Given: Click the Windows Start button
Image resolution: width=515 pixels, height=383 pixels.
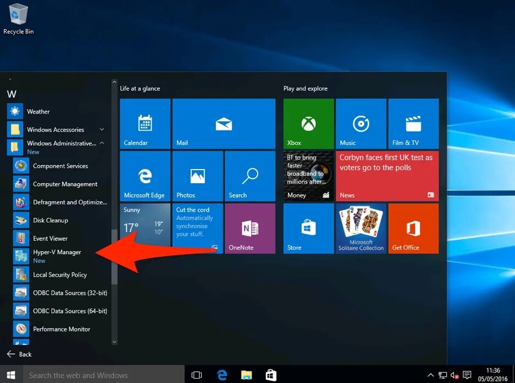Looking at the screenshot, I should (11, 375).
